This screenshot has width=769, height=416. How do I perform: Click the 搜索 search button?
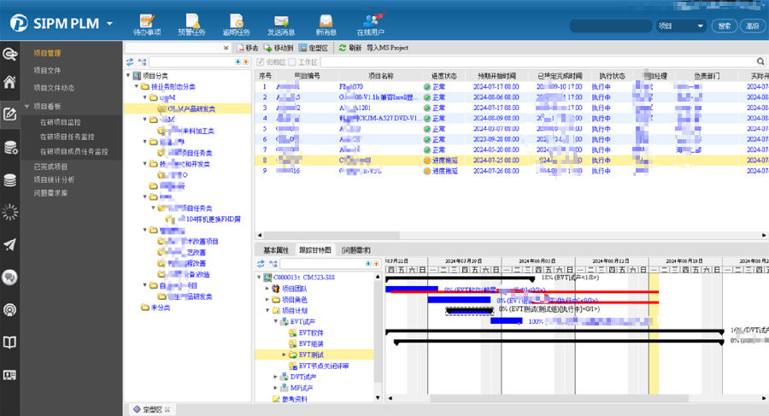click(724, 26)
